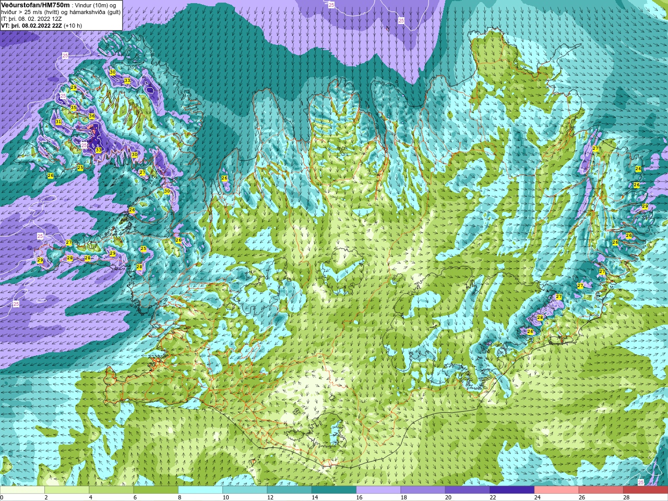
Task: Click legend tick label 0
Action: [2, 497]
